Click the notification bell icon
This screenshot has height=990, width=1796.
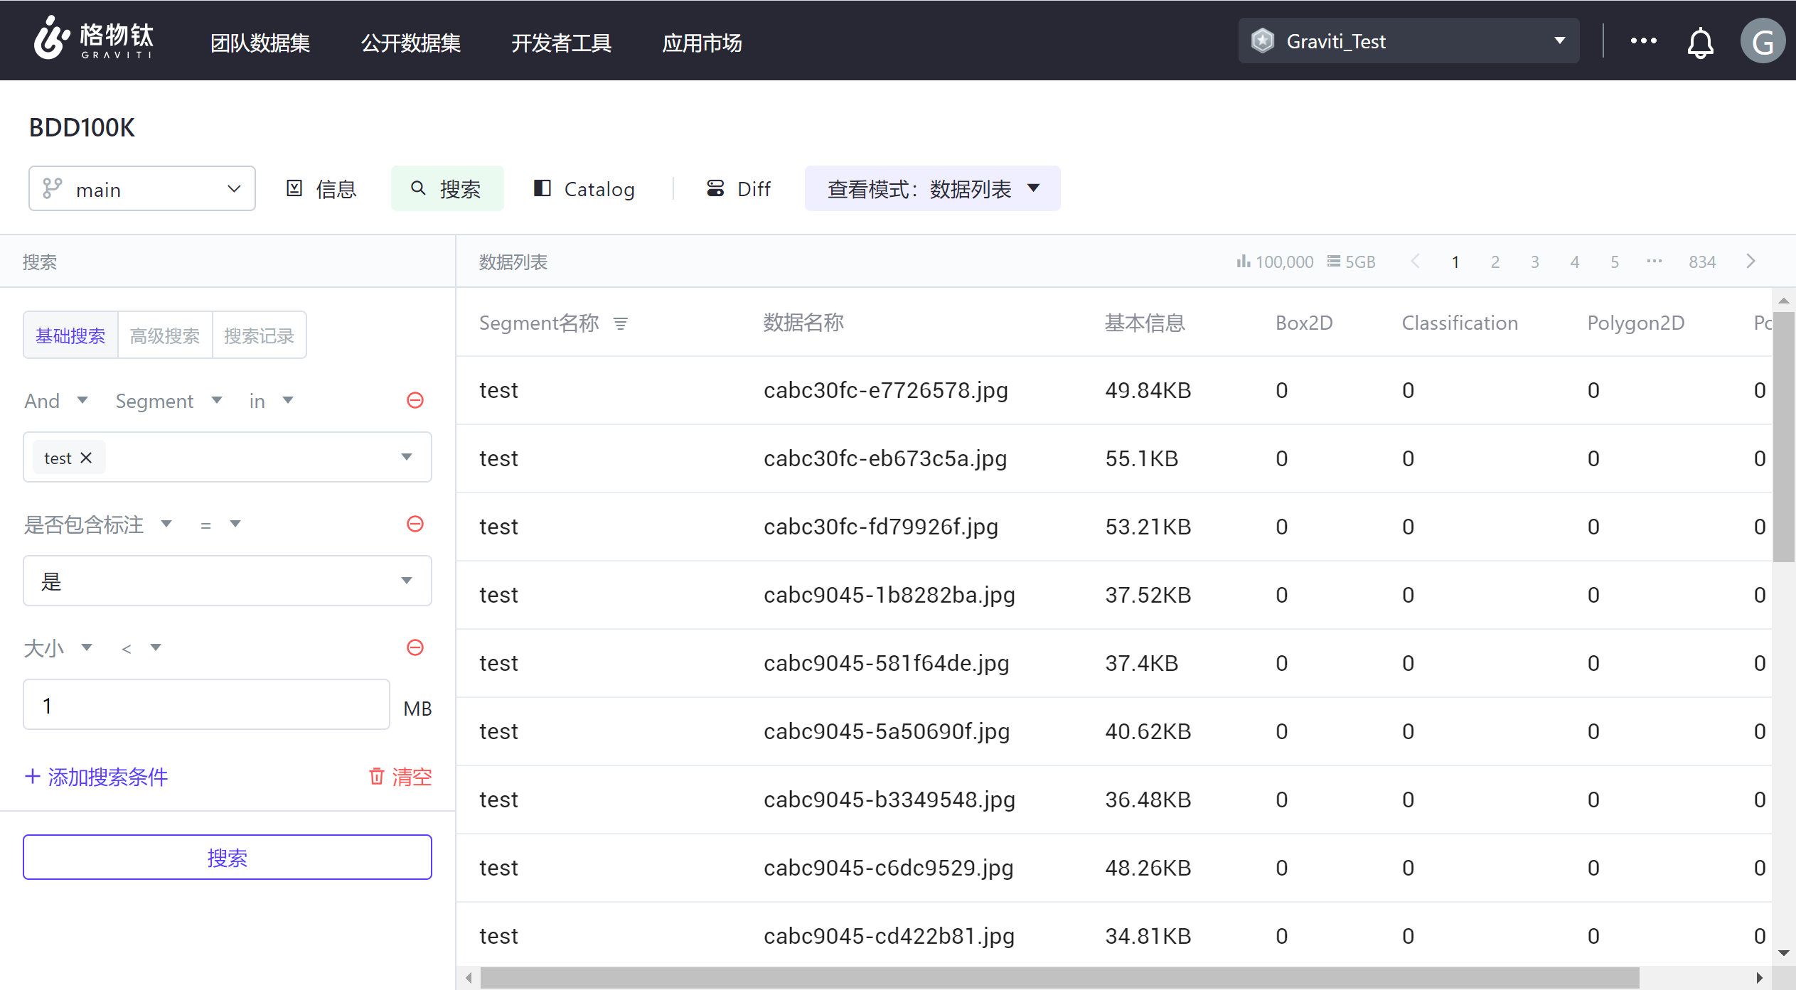coord(1700,43)
